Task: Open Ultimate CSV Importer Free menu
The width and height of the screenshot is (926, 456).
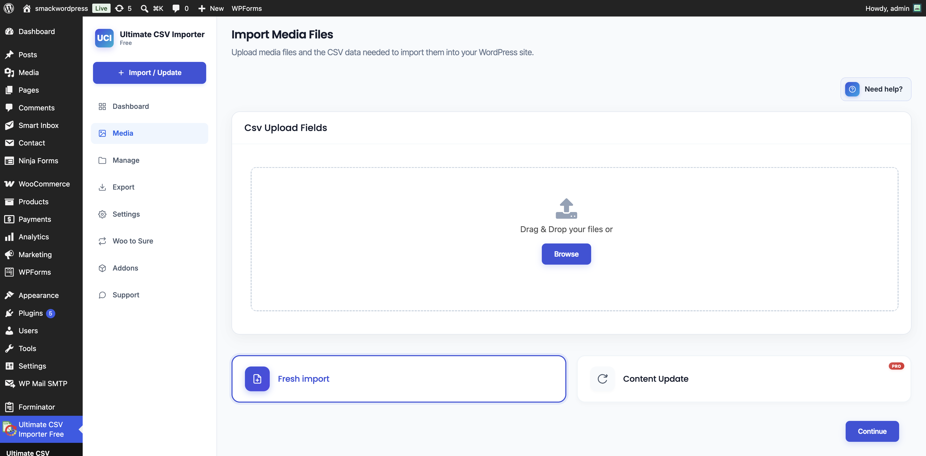Action: pos(41,429)
